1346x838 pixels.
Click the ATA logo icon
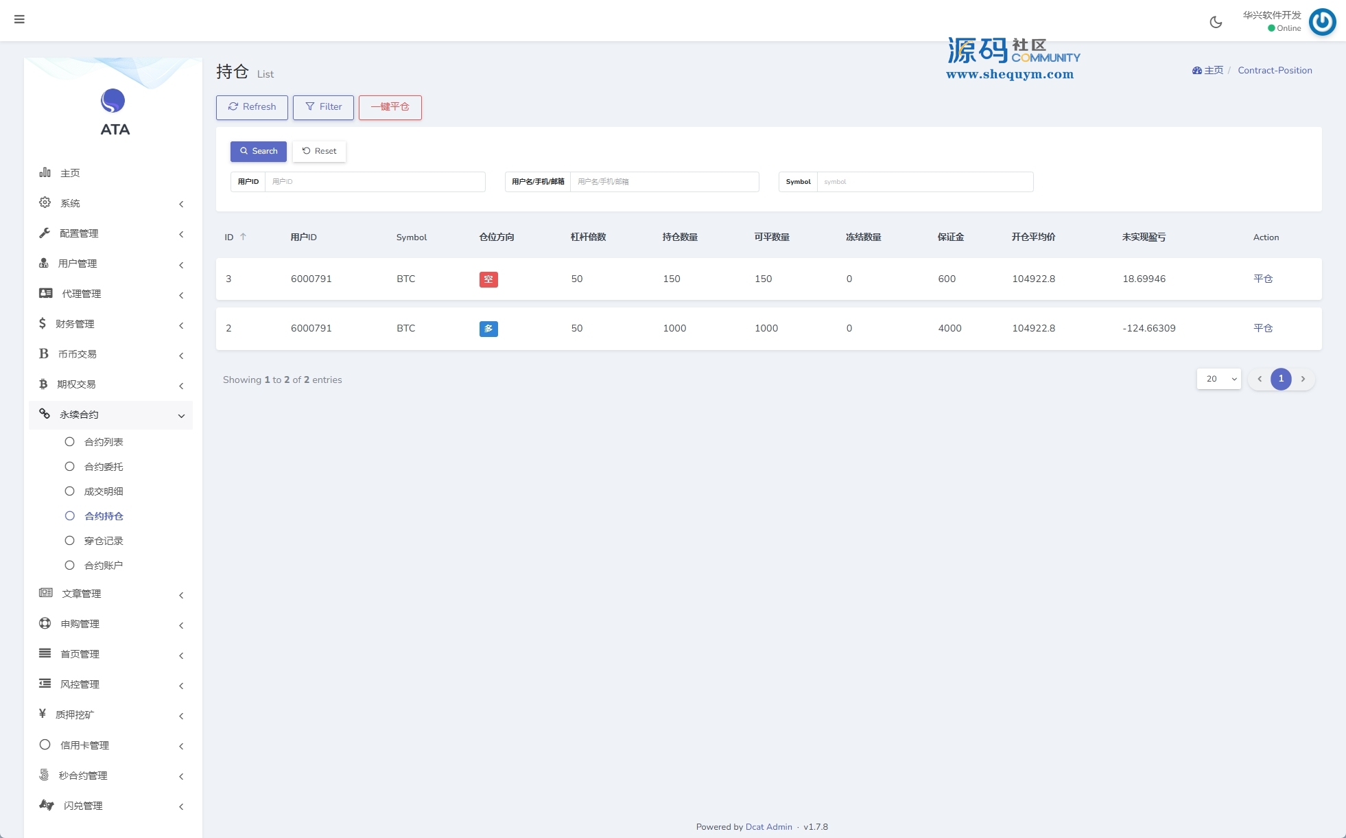113,101
